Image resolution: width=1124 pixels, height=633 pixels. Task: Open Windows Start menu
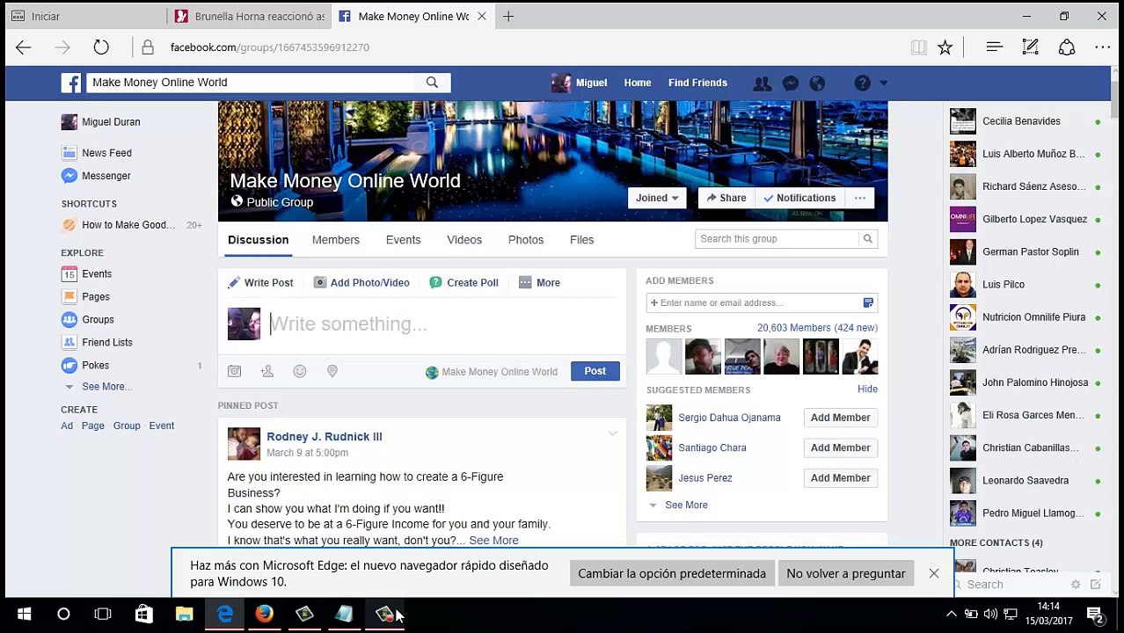(x=24, y=614)
